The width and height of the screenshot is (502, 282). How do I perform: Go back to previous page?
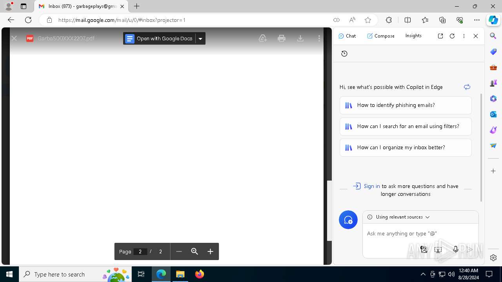[11, 20]
